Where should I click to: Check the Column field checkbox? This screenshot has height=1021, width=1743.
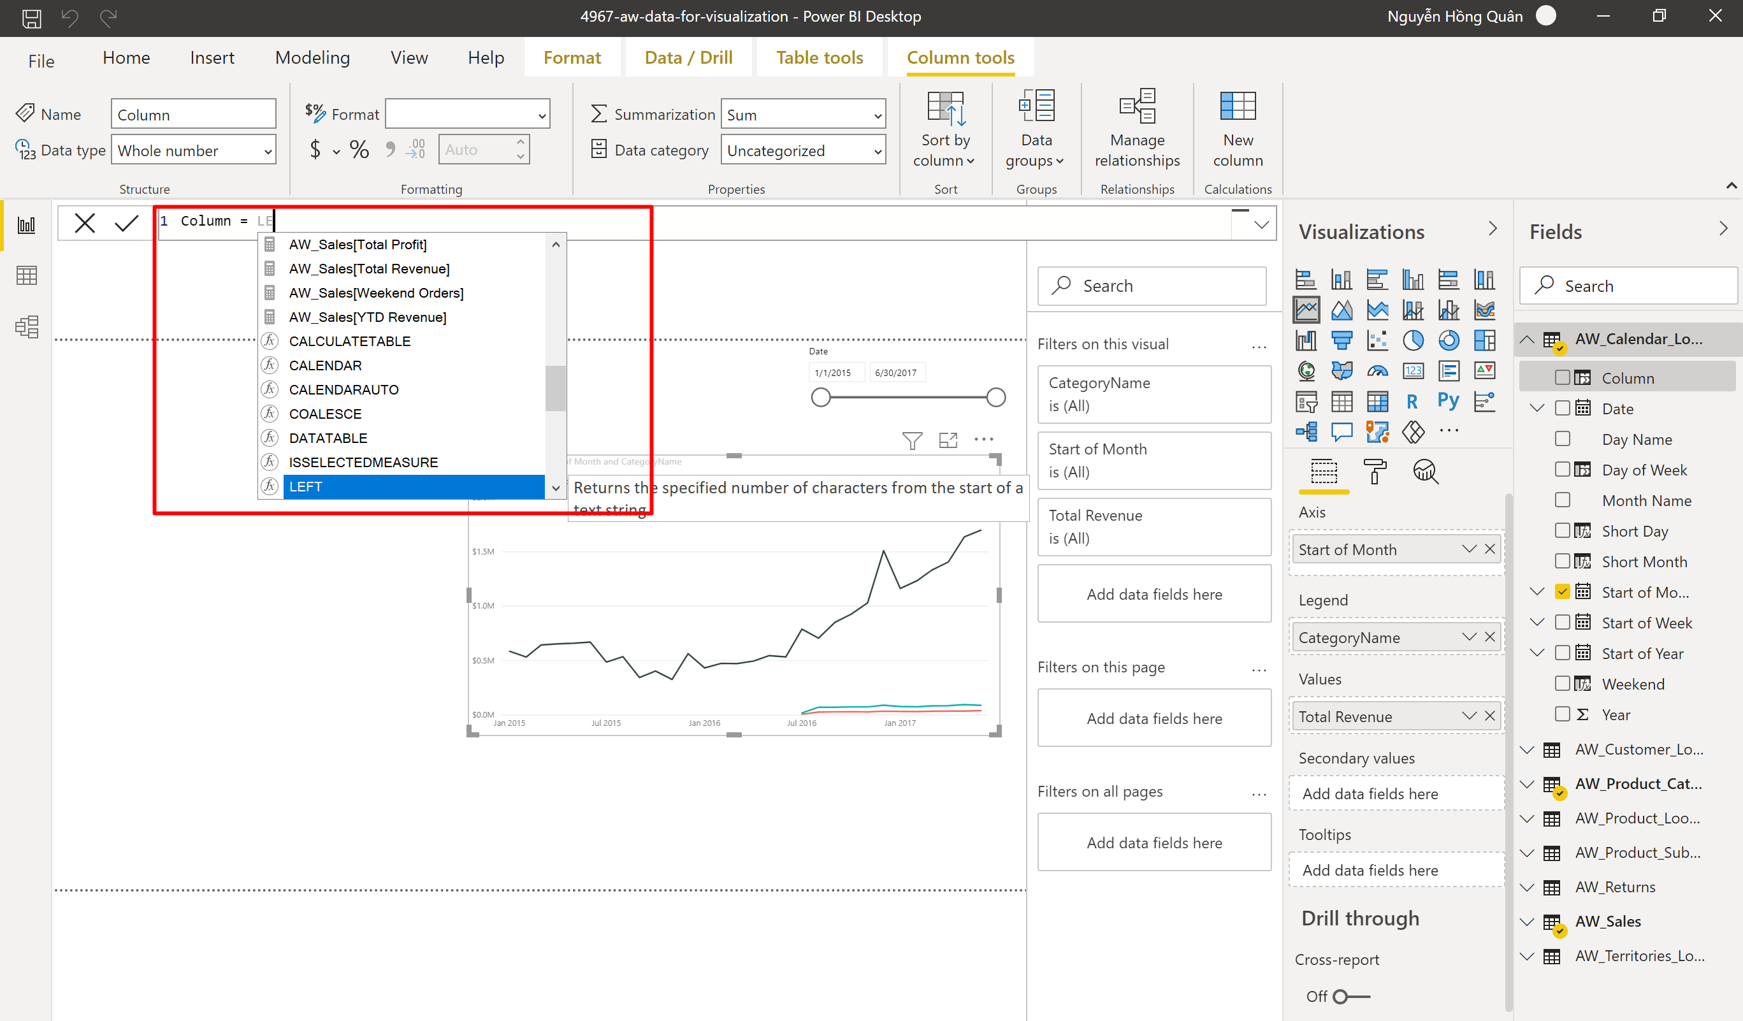pyautogui.click(x=1563, y=377)
